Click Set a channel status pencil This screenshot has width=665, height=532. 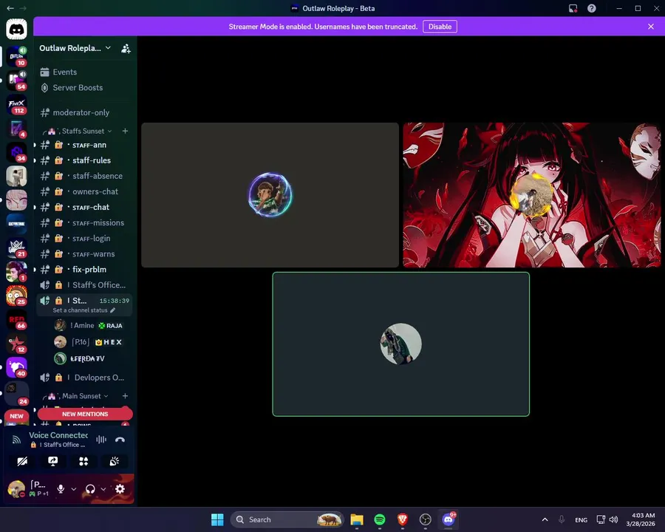pos(113,310)
